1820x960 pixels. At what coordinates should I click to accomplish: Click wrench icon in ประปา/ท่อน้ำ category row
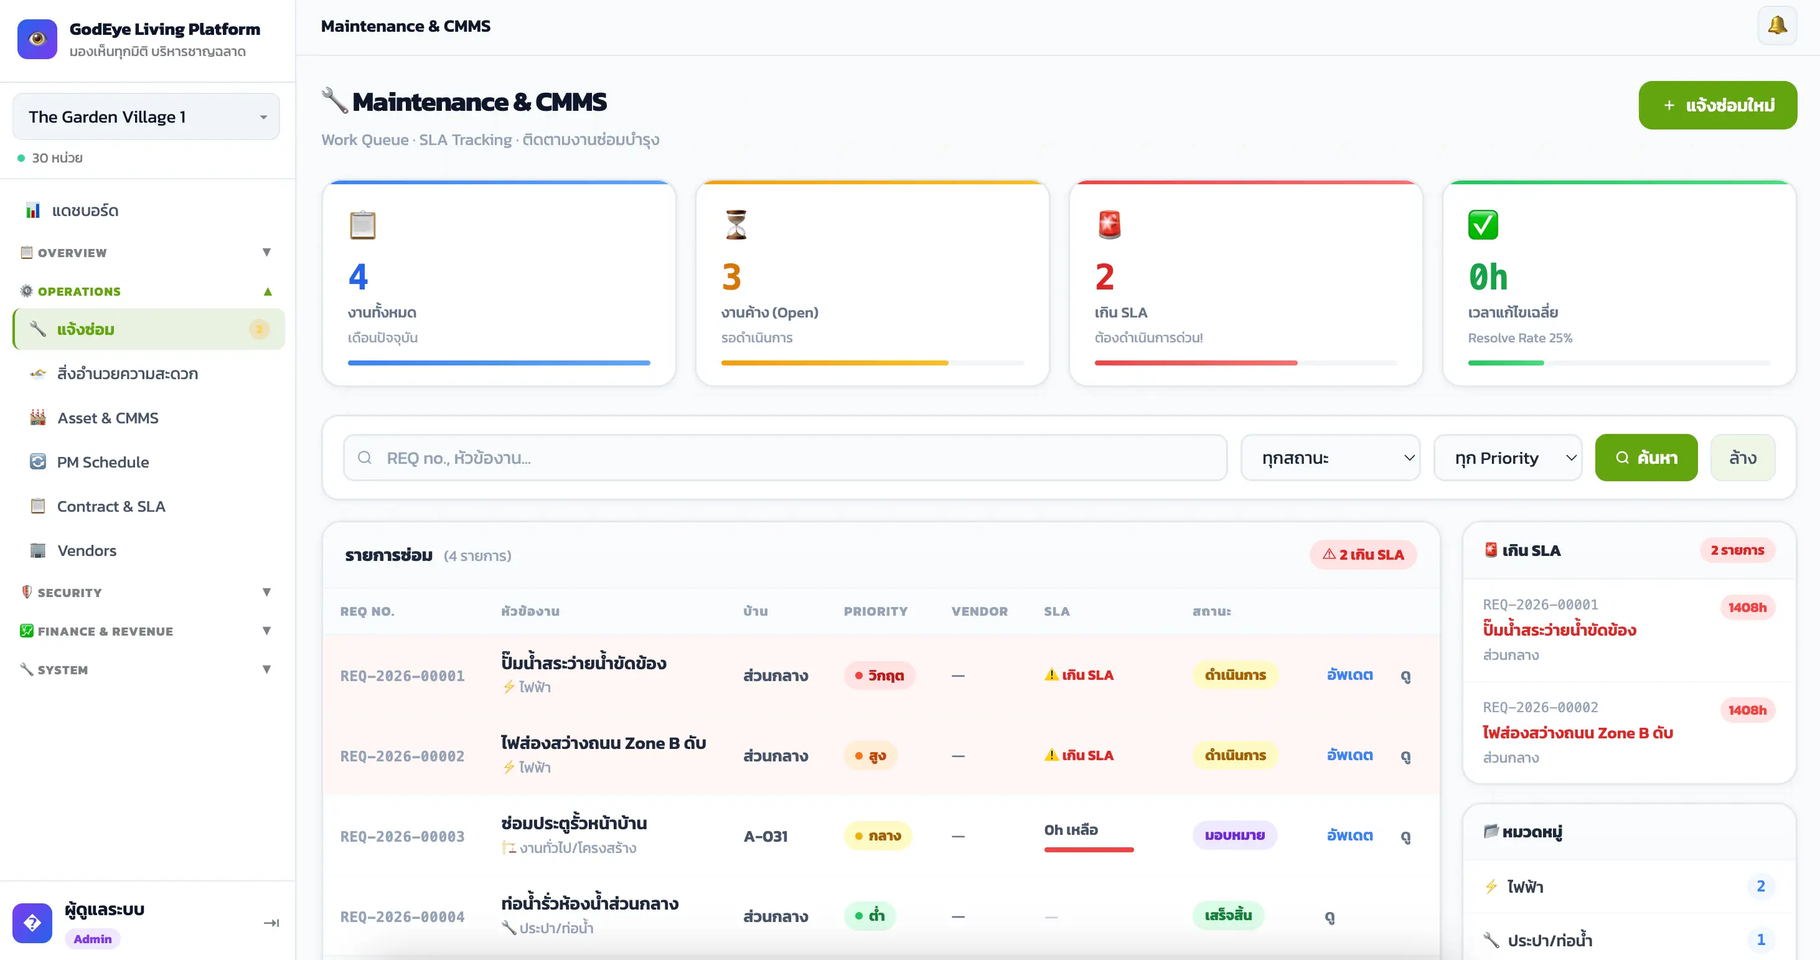1491,939
